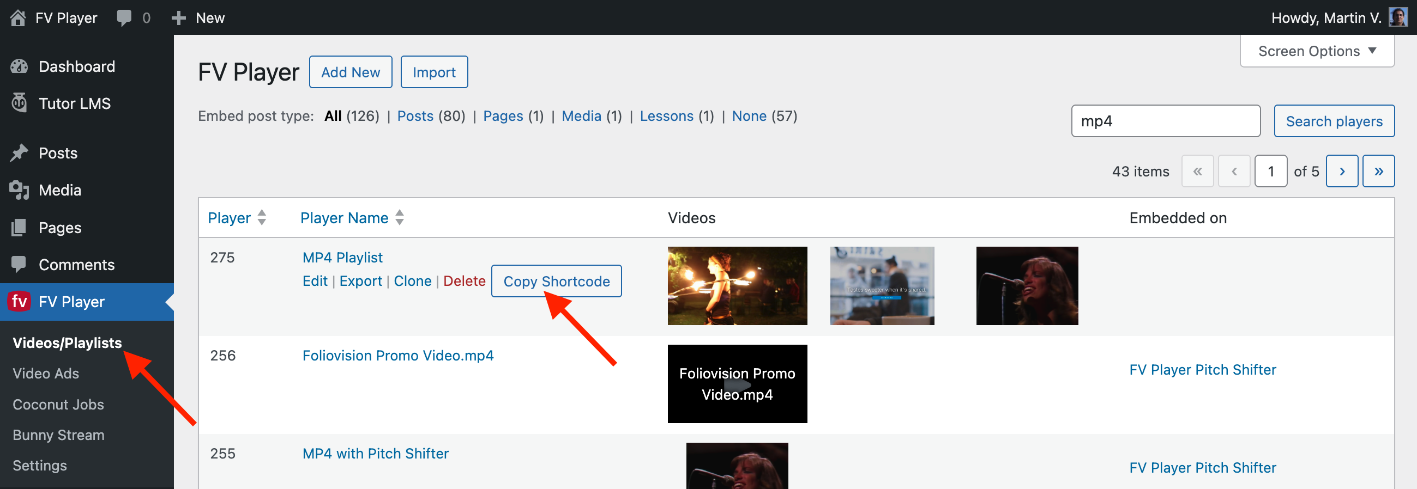The image size is (1417, 489).
Task: Click thumbnail for MP4 with Pitch Shifter
Action: (x=737, y=466)
